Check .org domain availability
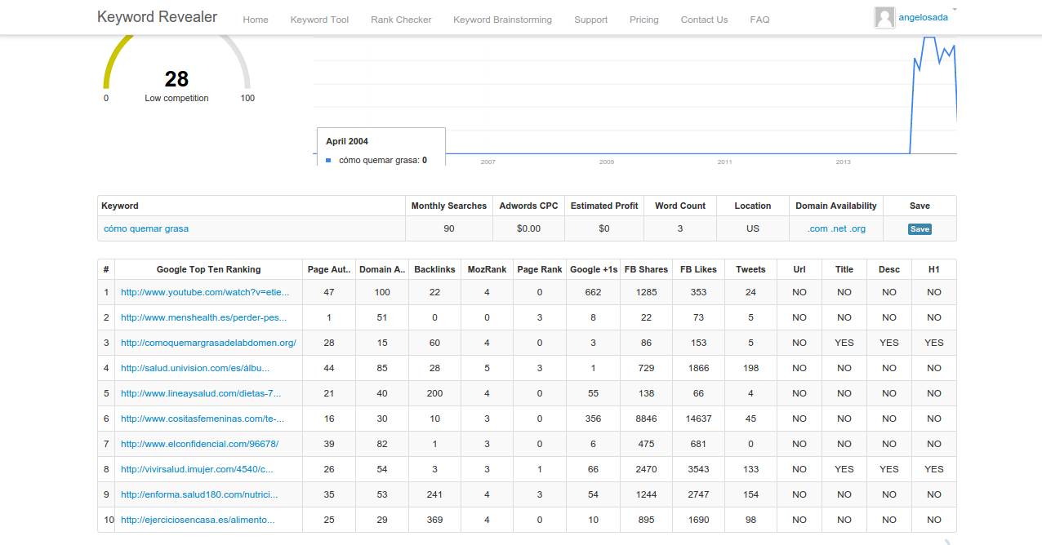Viewport: 1042px width, 545px height. click(857, 228)
